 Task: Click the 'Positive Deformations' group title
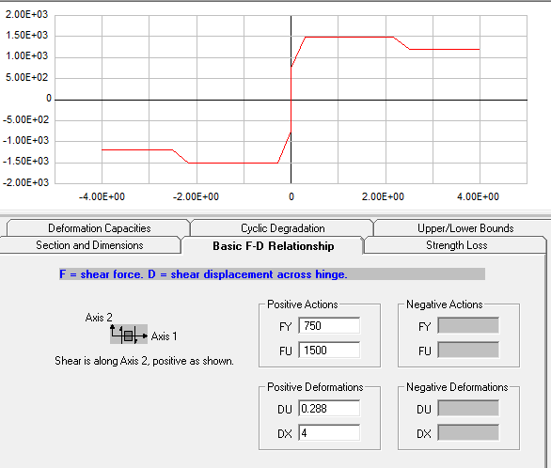coord(315,387)
